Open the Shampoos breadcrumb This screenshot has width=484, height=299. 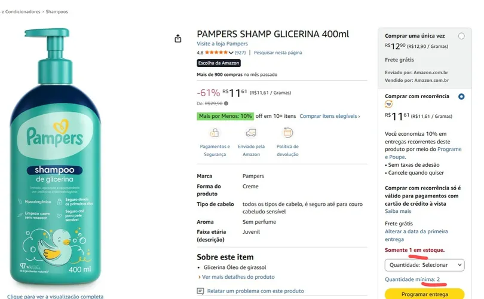[x=57, y=12]
